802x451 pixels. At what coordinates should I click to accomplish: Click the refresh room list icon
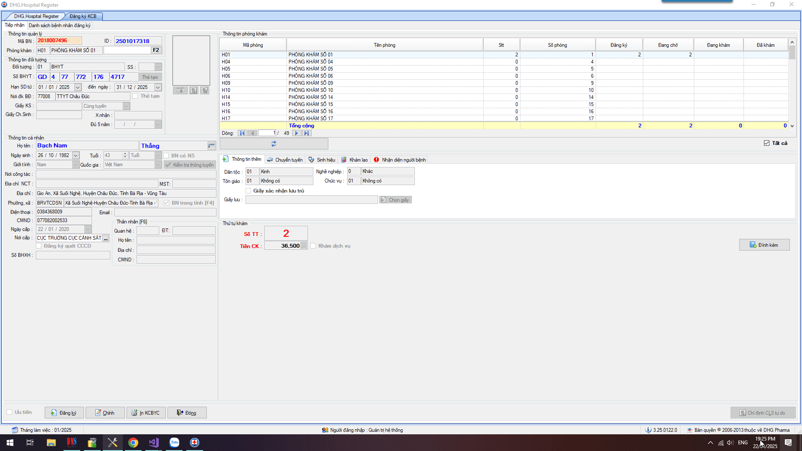(x=274, y=144)
